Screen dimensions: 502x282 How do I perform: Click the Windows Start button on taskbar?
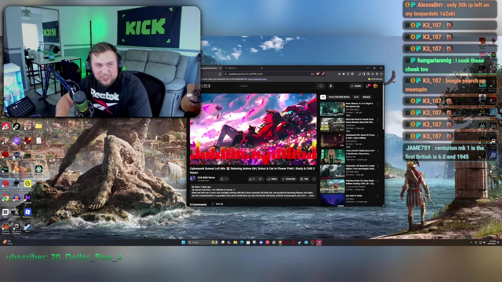coord(183,242)
